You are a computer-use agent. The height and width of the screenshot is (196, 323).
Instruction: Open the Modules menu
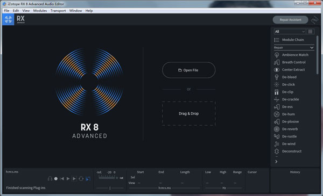40,11
